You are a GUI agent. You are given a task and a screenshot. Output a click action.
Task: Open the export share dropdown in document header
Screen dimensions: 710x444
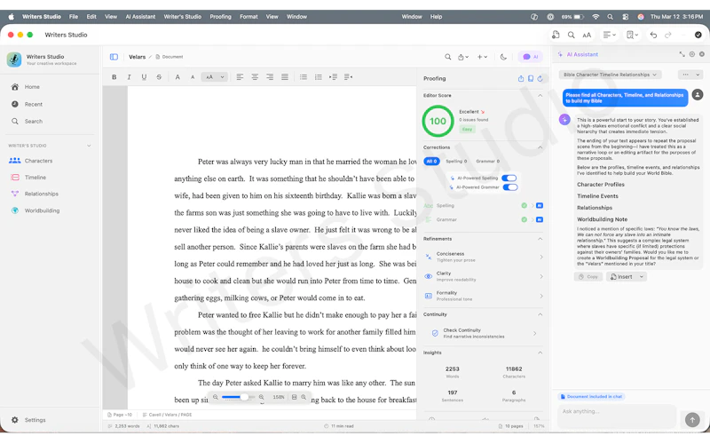463,57
